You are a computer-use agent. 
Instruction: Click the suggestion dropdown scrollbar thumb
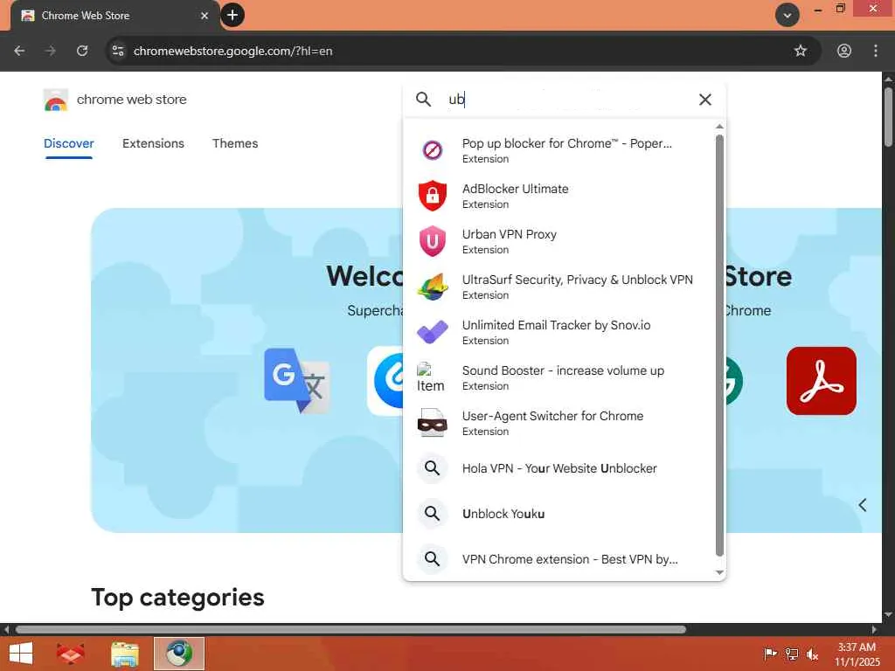[719, 345]
